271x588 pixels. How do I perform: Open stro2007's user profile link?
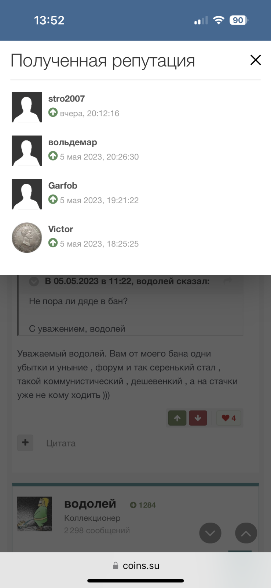66,98
